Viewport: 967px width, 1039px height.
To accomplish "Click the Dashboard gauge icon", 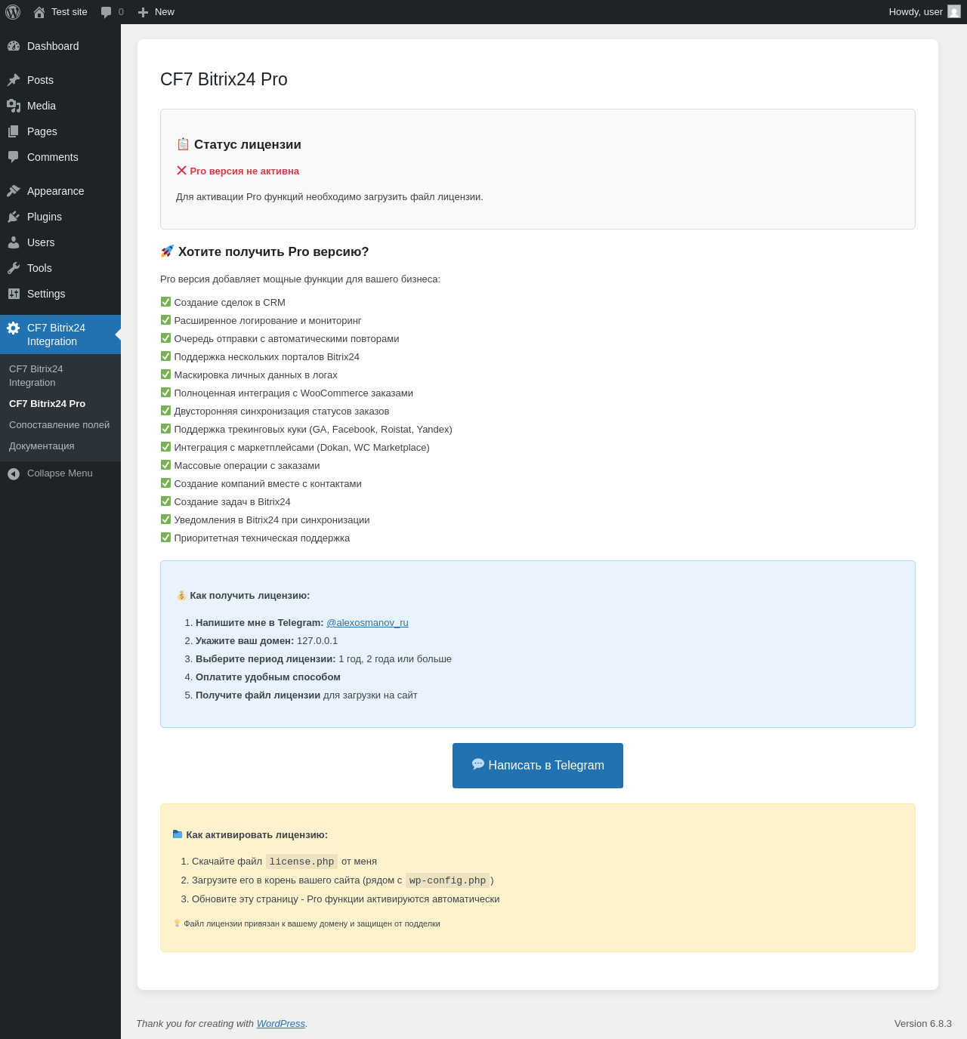I will pyautogui.click(x=14, y=46).
